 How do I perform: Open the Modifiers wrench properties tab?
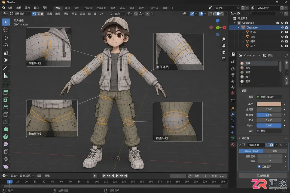233,114
